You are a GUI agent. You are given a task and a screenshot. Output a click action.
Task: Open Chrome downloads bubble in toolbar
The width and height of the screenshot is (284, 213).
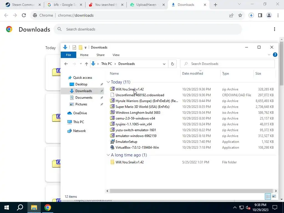(x=251, y=16)
